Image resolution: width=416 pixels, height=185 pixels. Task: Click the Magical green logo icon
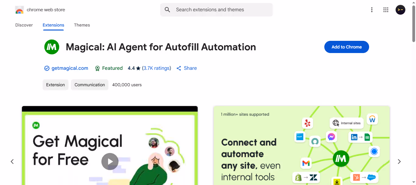pos(52,47)
